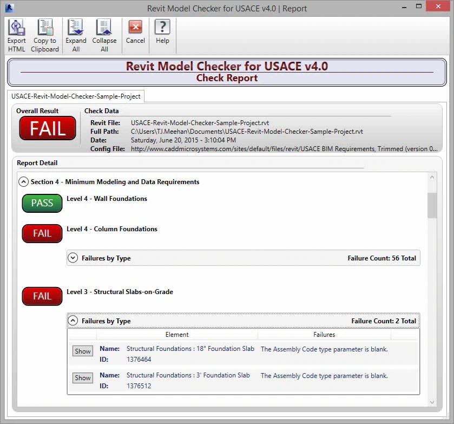Click the Export HTML toolbar icon
Screen dimensions: 454x424
pyautogui.click(x=16, y=28)
